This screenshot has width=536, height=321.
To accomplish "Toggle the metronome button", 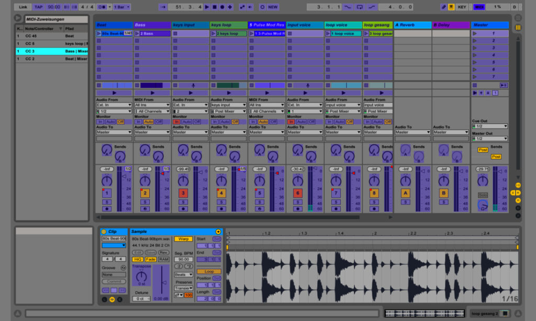I will [102, 7].
